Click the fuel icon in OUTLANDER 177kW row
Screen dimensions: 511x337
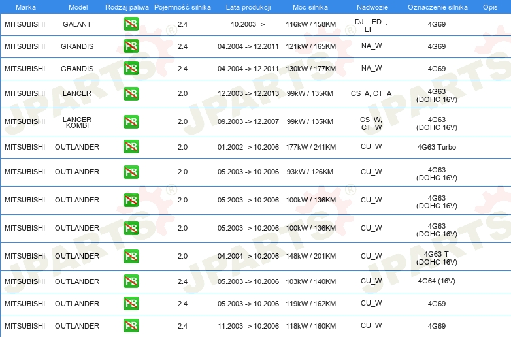[x=131, y=147]
